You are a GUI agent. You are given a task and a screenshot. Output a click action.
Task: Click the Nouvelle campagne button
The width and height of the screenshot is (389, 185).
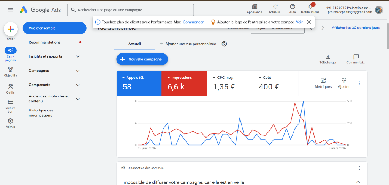142,59
